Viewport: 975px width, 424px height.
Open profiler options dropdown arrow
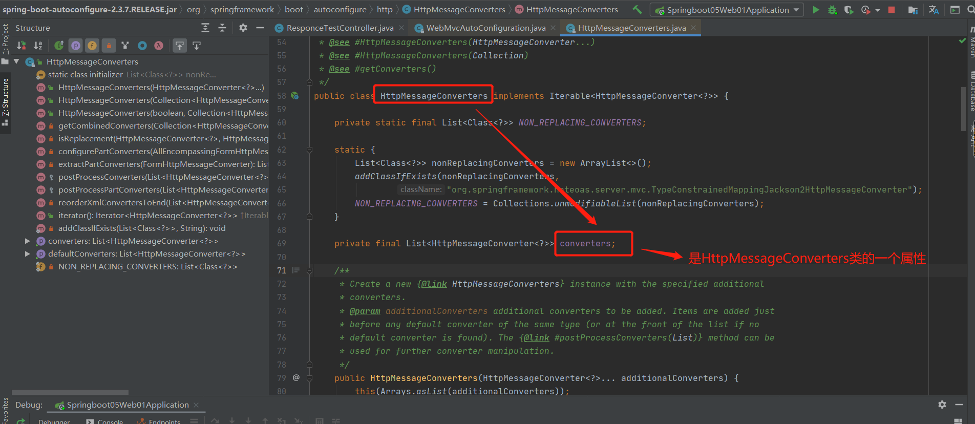click(x=877, y=10)
